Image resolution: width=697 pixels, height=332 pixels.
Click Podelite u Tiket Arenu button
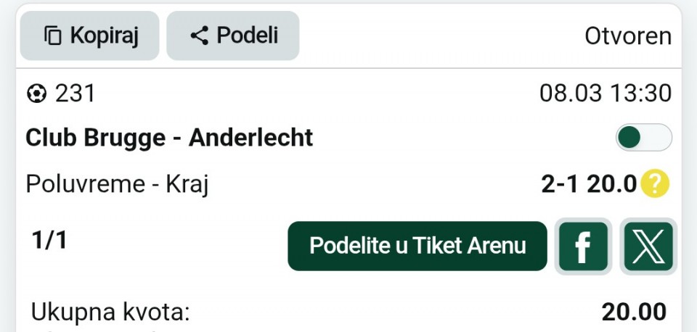(x=417, y=246)
